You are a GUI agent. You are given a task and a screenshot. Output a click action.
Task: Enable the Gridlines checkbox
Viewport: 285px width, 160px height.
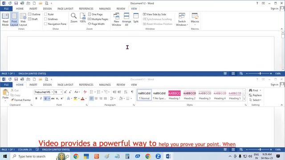coord(45,19)
